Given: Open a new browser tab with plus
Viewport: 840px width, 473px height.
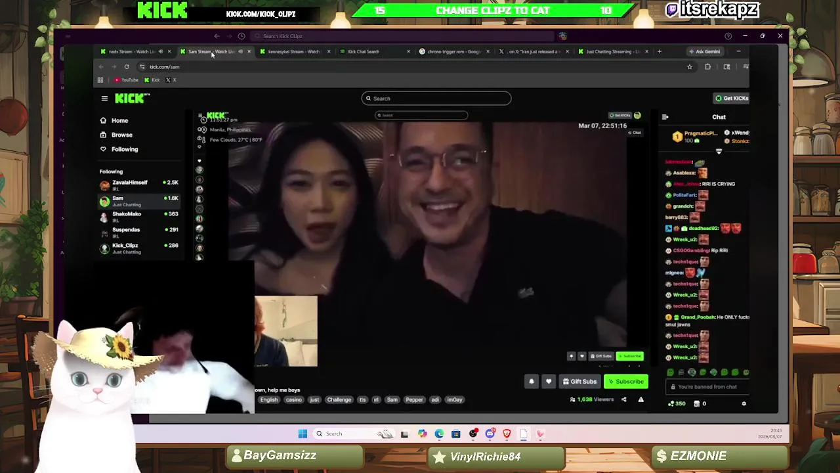Looking at the screenshot, I should click(x=659, y=51).
